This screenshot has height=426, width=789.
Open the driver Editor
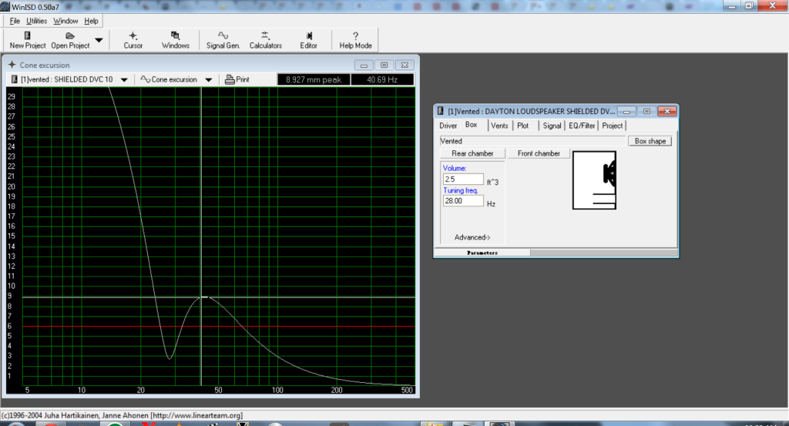coord(308,40)
